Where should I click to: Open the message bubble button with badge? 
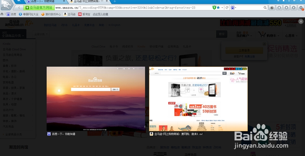(x=301, y=8)
